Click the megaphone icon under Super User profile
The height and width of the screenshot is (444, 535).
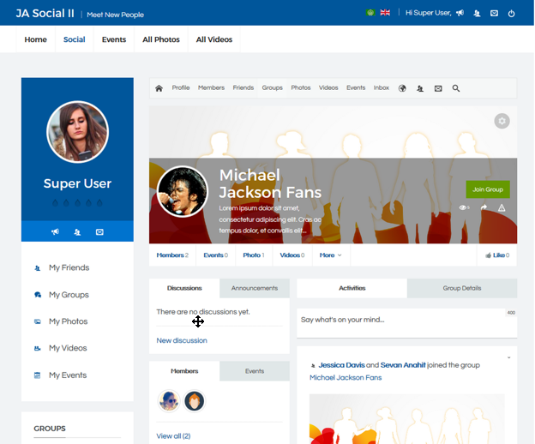pos(55,232)
